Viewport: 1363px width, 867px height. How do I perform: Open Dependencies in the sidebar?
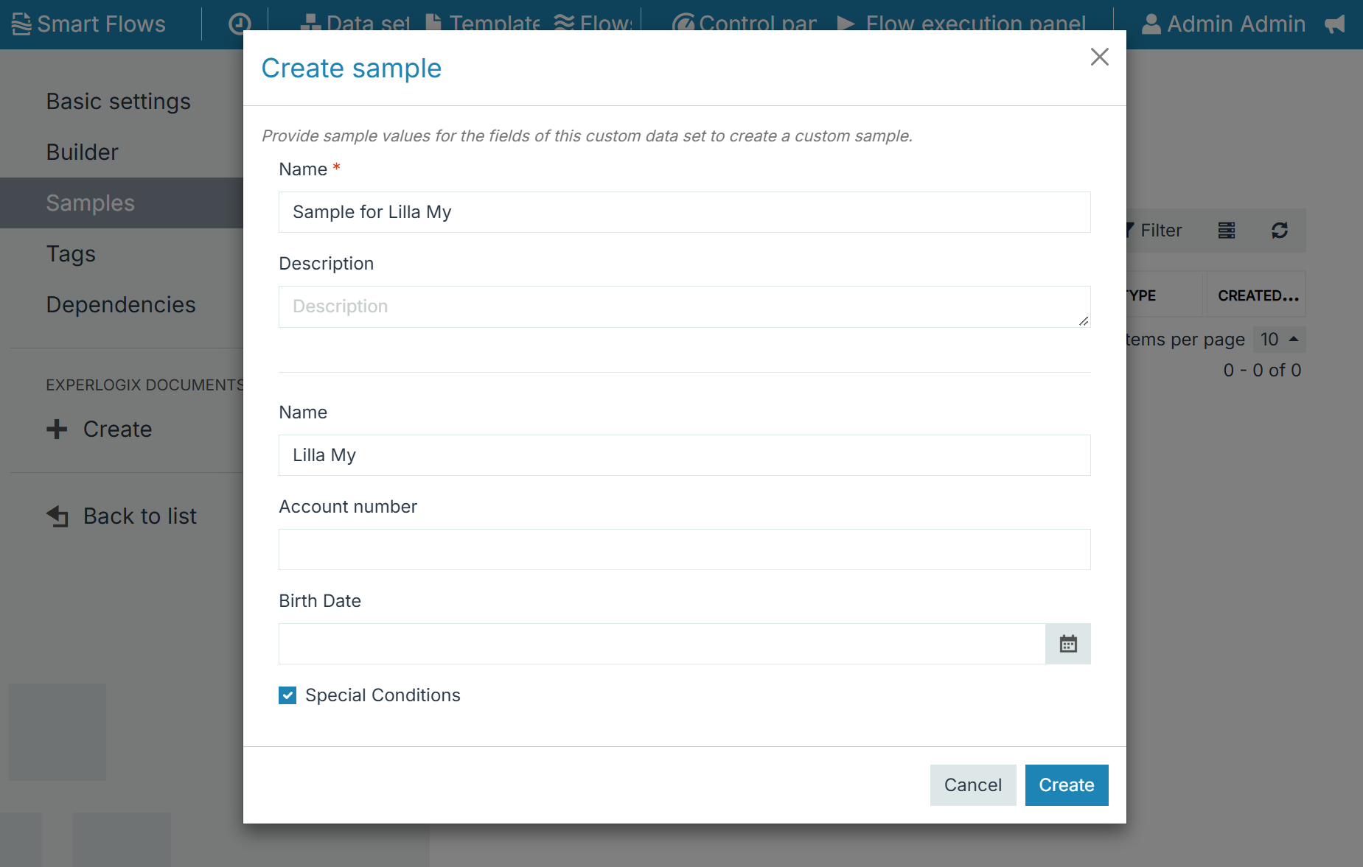pyautogui.click(x=121, y=304)
